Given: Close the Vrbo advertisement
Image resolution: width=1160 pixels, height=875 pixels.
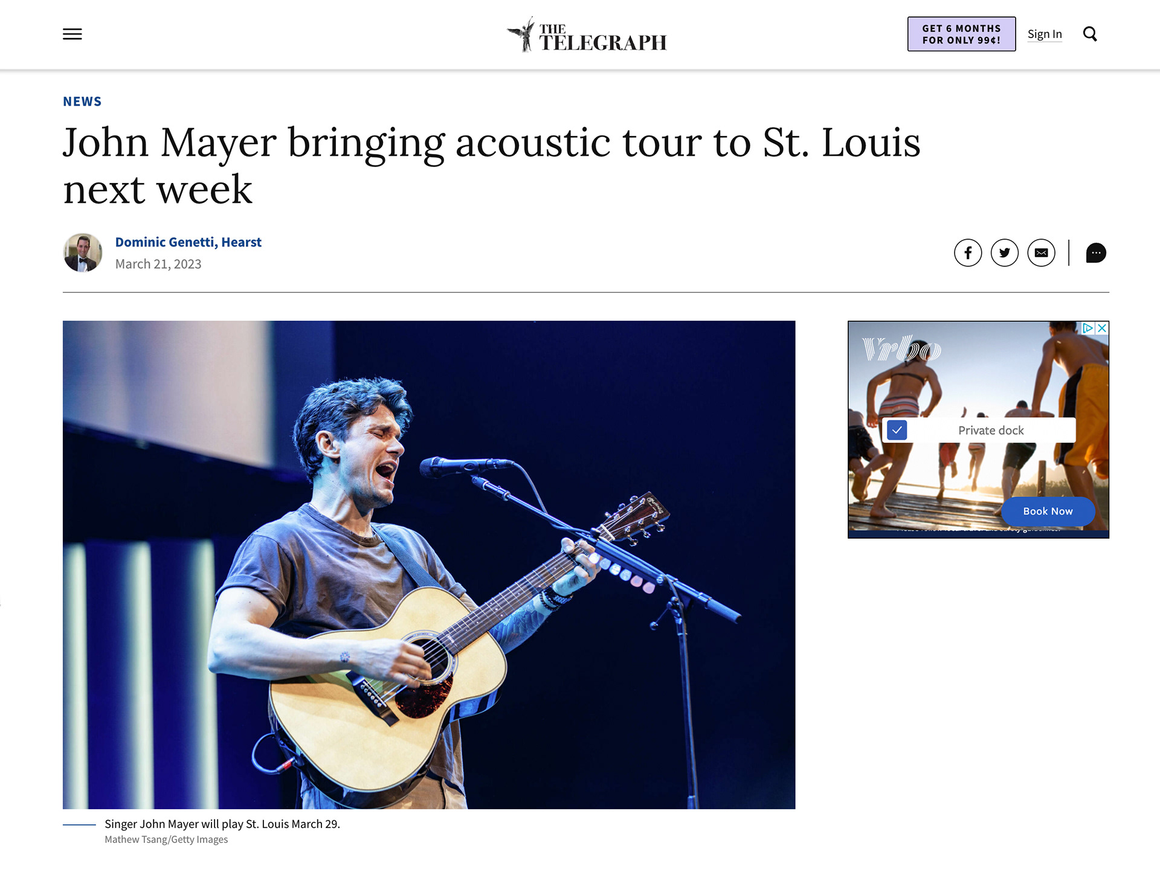Looking at the screenshot, I should point(1102,328).
